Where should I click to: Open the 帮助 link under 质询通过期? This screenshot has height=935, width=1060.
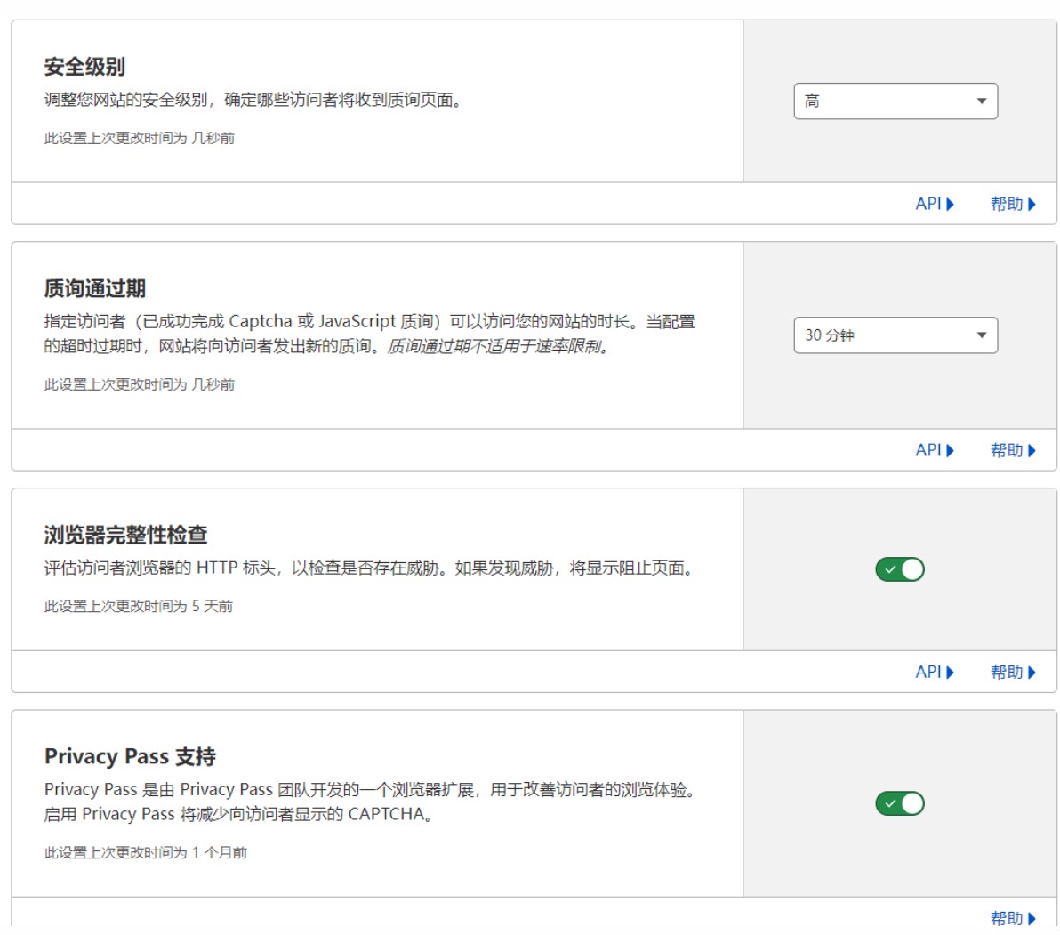coord(1007,450)
